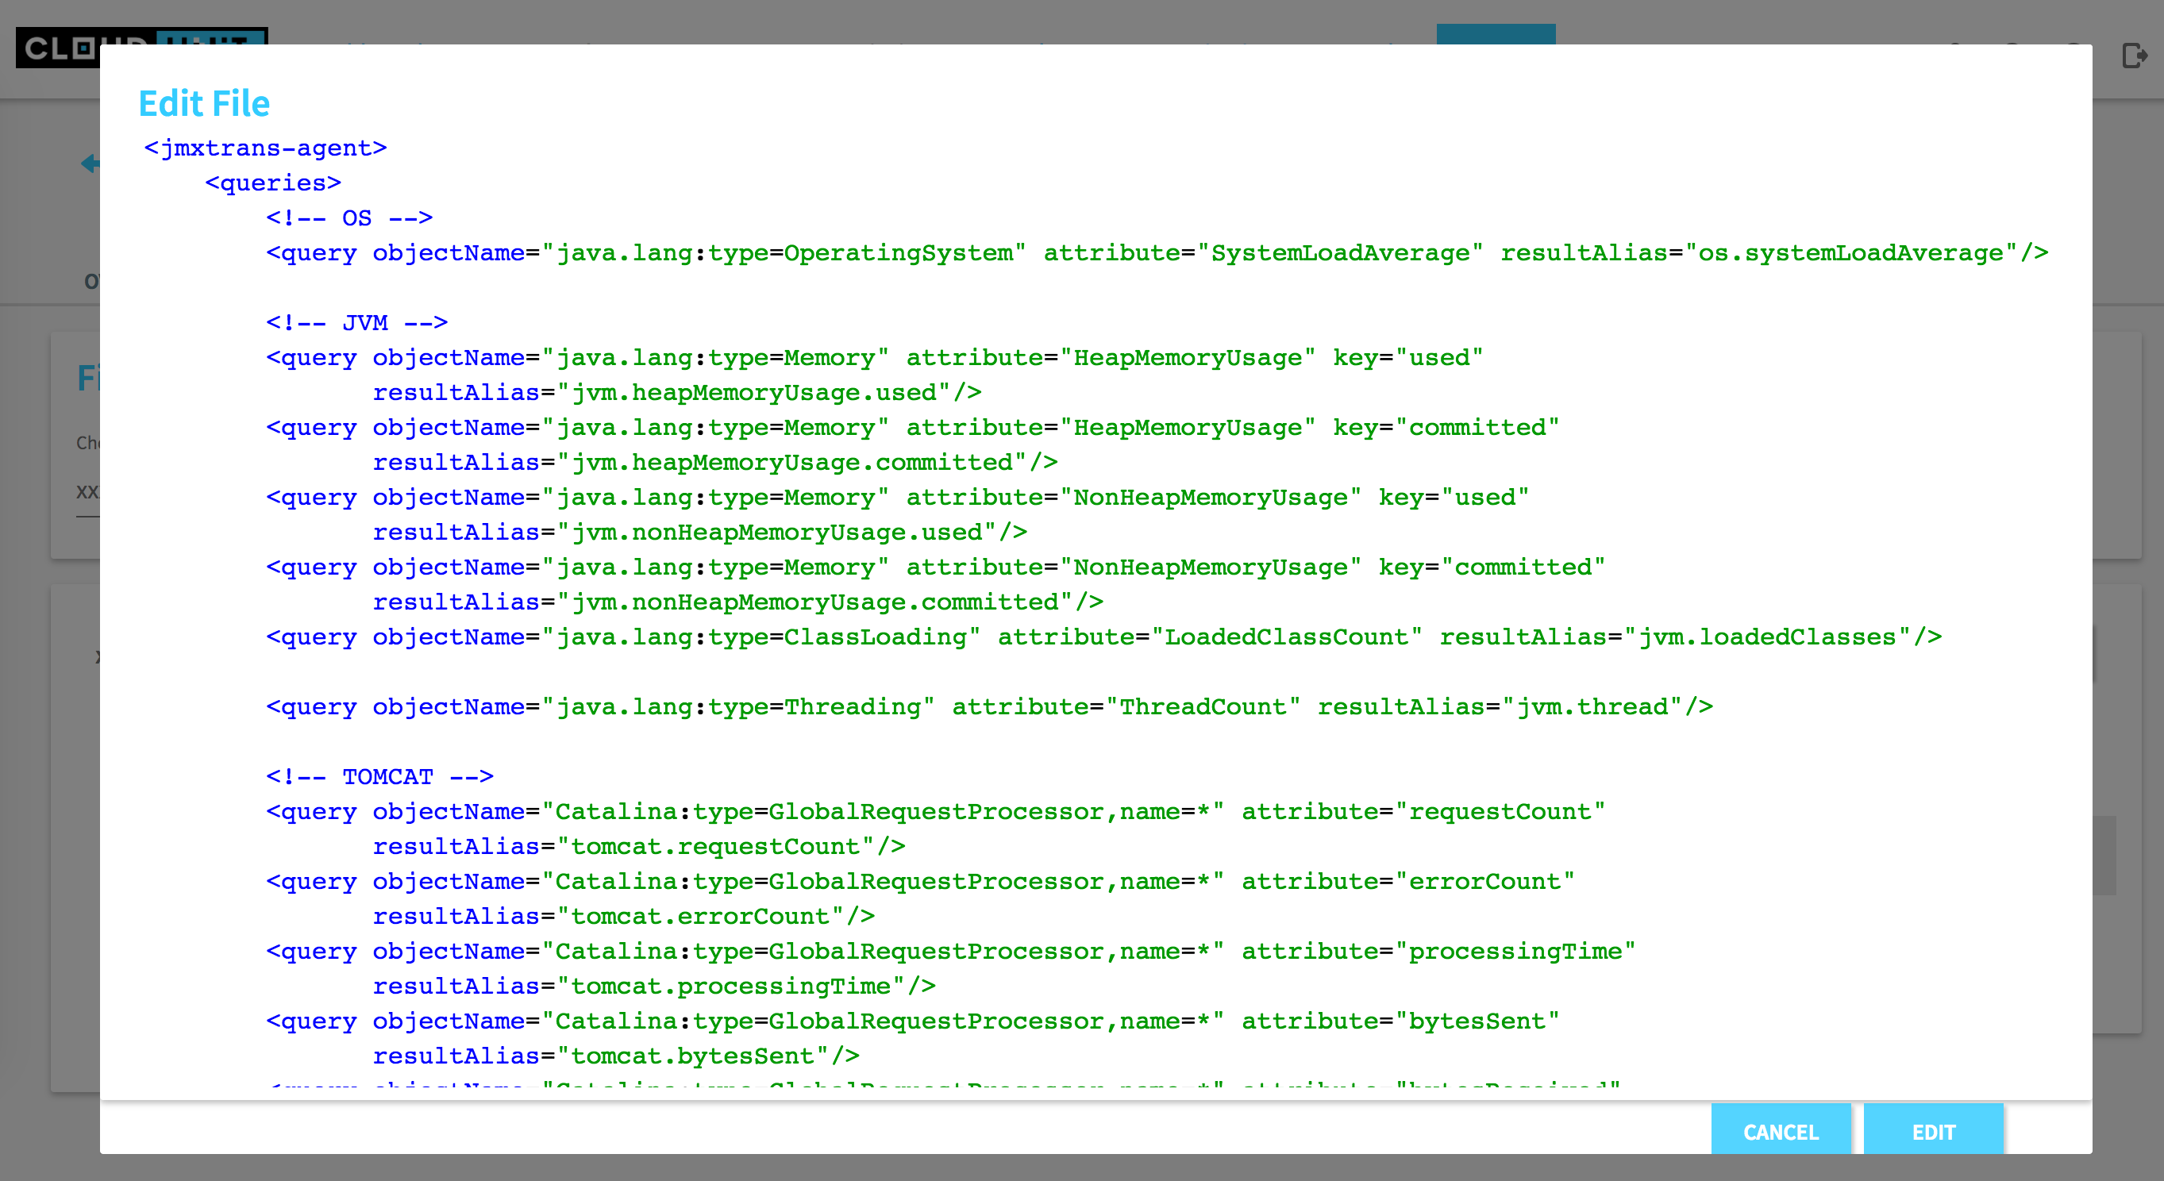
Task: Click the JVM comment line
Action: point(356,323)
